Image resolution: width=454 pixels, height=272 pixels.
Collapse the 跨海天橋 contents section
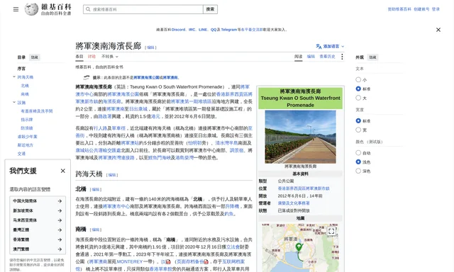tap(14, 77)
